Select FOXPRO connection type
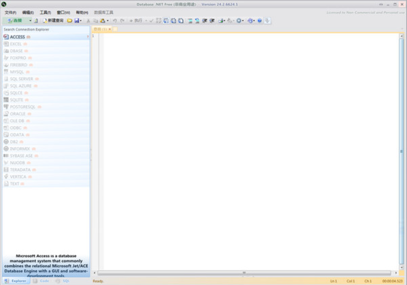The width and height of the screenshot is (407, 285). tap(46, 58)
